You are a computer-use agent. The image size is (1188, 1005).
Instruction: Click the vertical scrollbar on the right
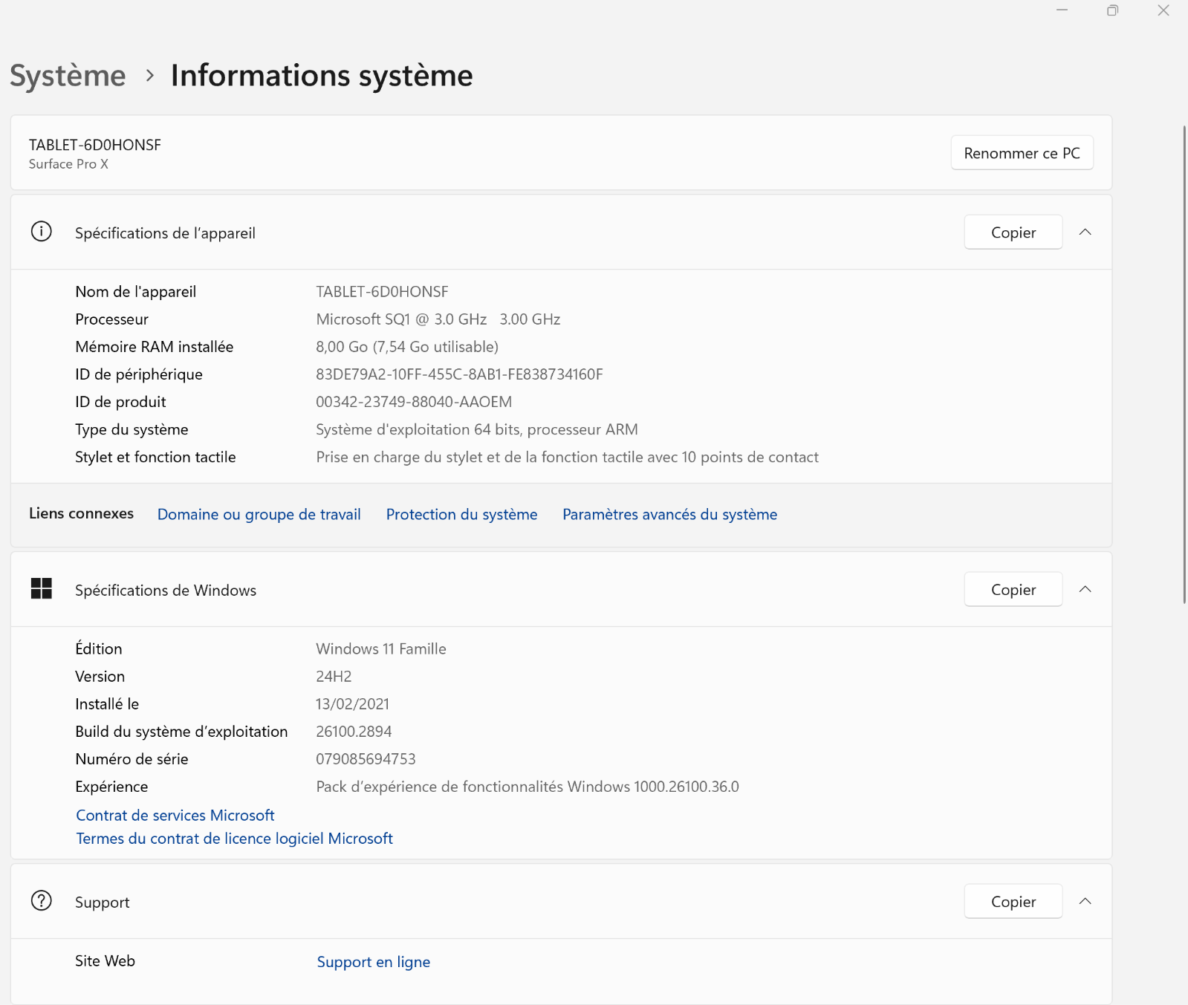(x=1184, y=364)
